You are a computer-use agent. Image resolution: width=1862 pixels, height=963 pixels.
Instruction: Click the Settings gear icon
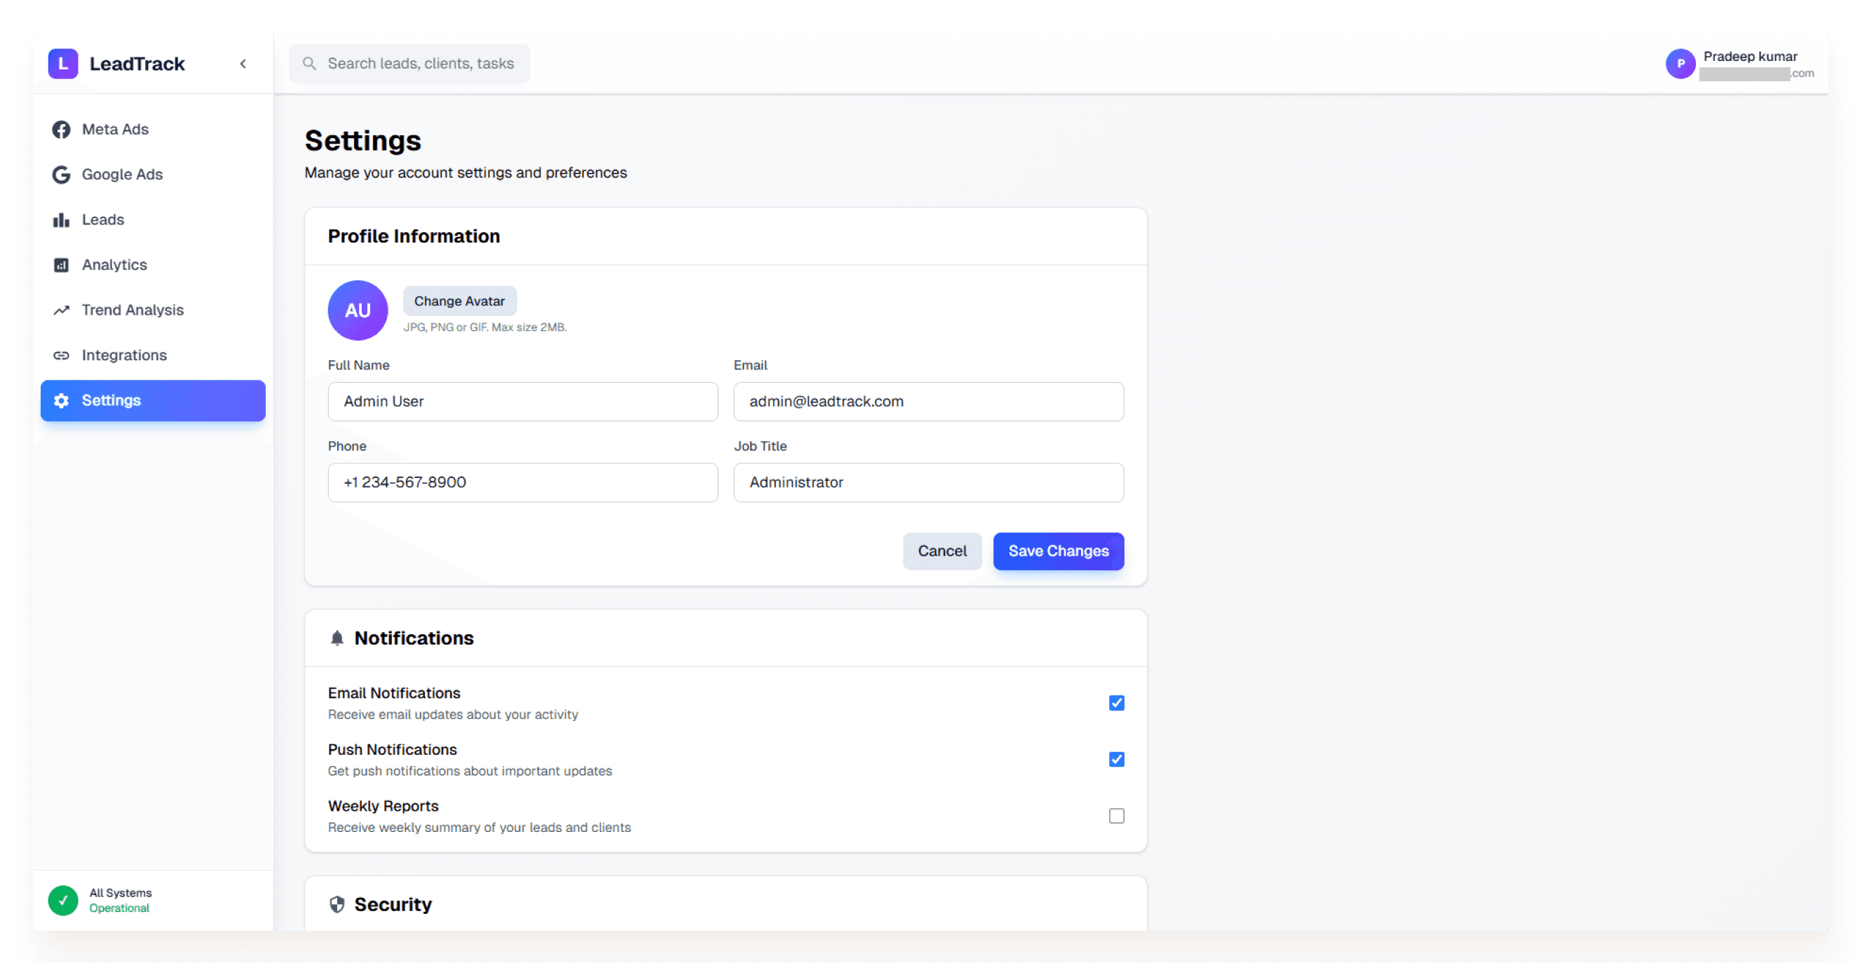pyautogui.click(x=62, y=400)
